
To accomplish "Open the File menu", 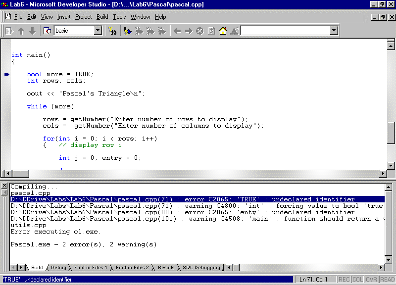I will pyautogui.click(x=18, y=17).
